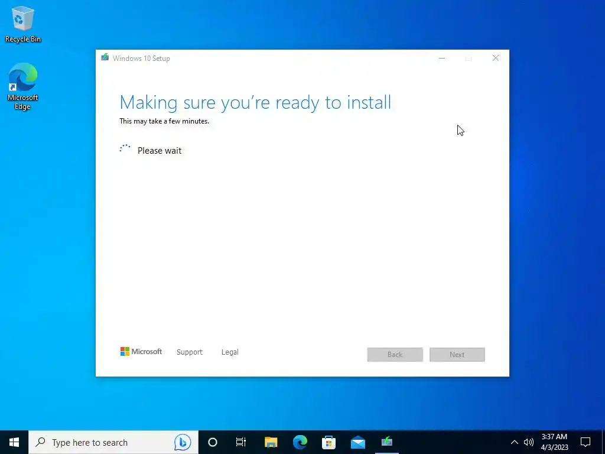Open Task View on the taskbar

click(241, 442)
